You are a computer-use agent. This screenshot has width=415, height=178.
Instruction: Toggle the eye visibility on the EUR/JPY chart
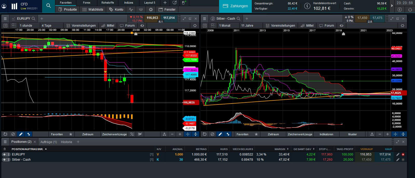142,26
